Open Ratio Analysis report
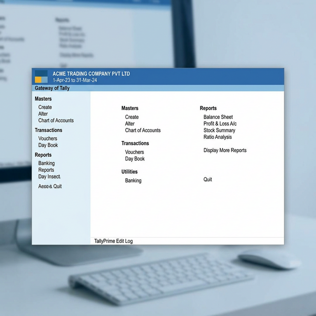This screenshot has height=316, width=316. click(218, 137)
